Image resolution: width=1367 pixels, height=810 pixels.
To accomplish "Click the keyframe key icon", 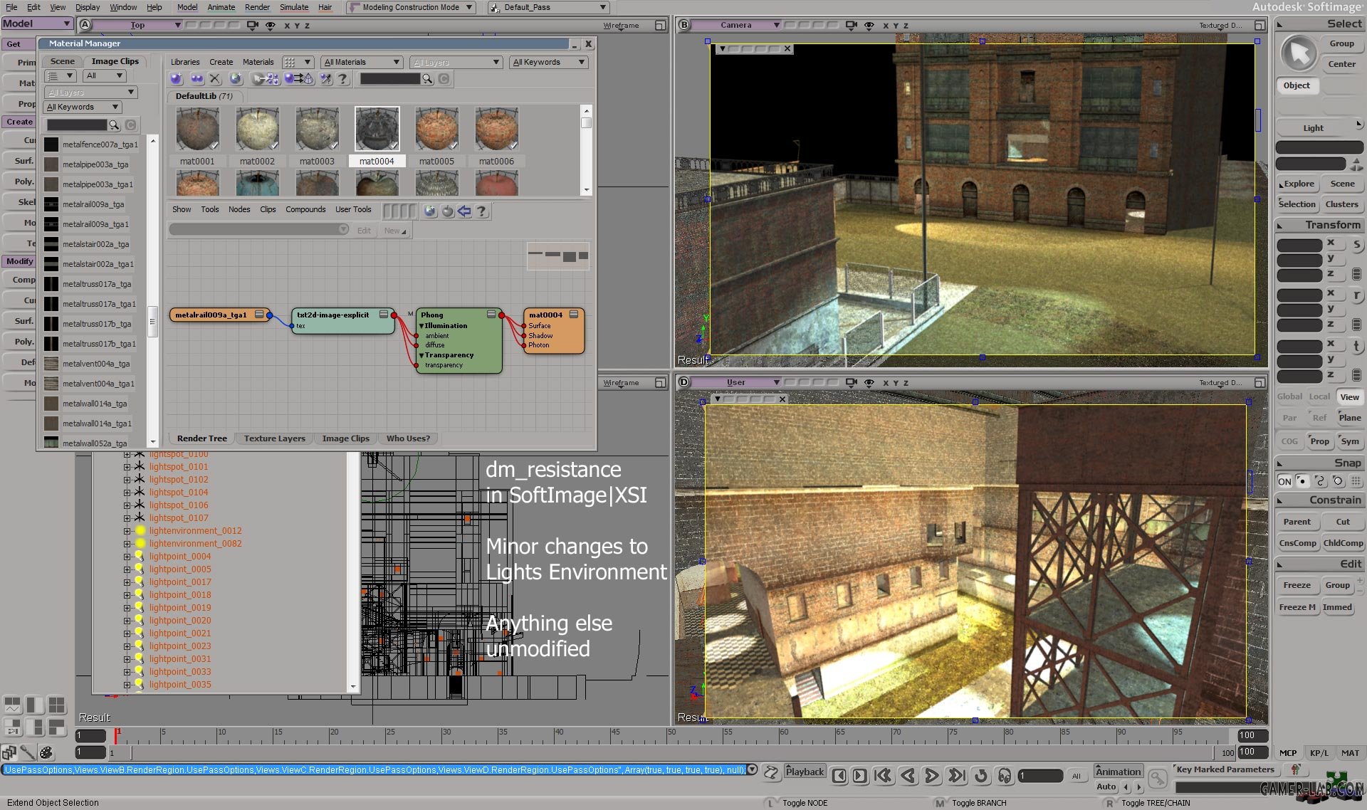I will click(x=1158, y=779).
